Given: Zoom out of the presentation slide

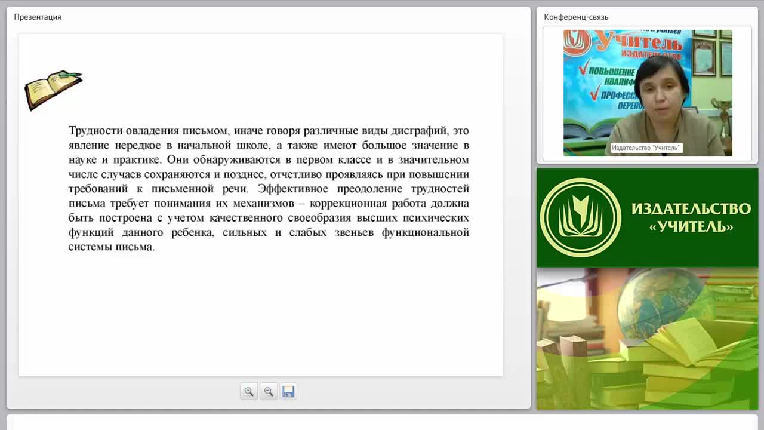Looking at the screenshot, I should (x=269, y=391).
